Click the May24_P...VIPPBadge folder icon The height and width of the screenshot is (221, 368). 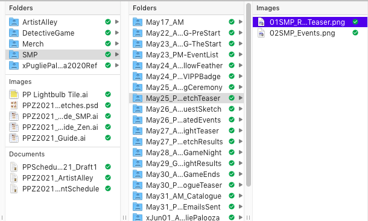[138, 76]
